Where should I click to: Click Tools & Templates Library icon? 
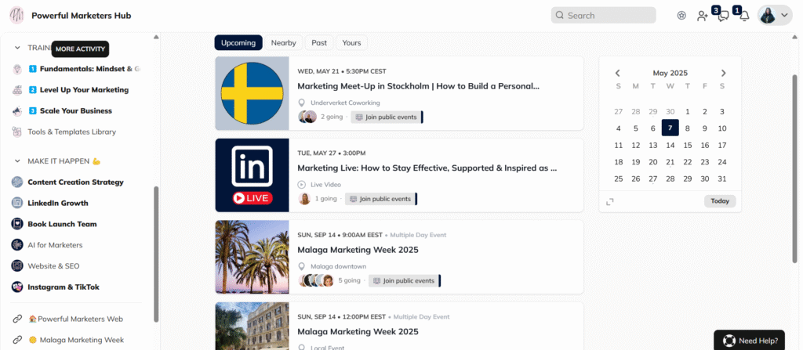click(x=17, y=132)
